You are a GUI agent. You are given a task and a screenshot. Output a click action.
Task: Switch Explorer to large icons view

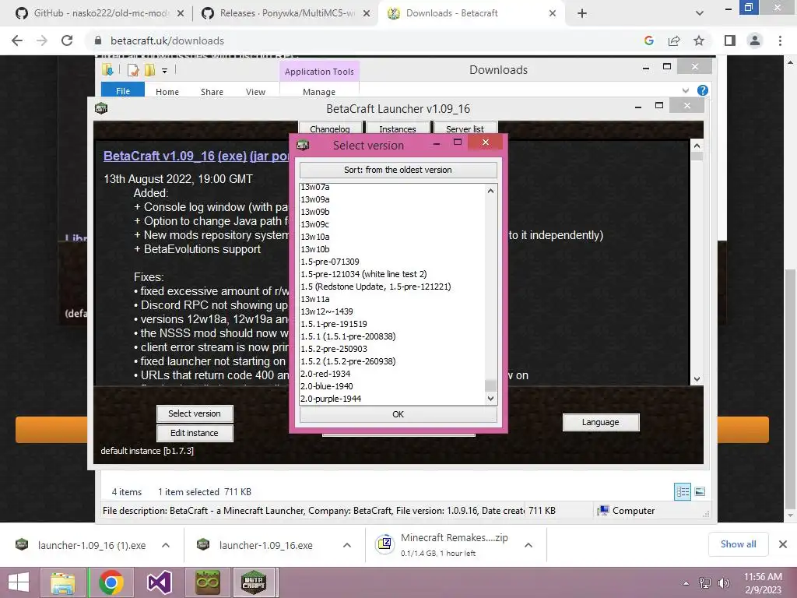click(700, 491)
